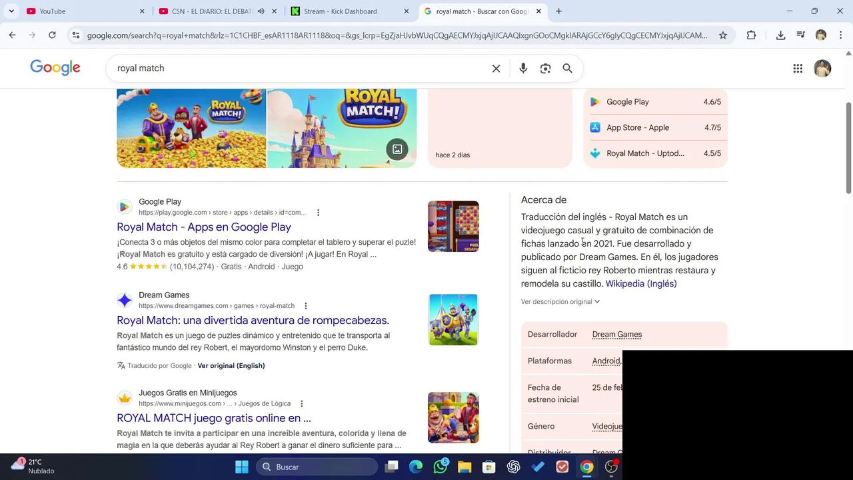
Task: Open the Dream Games result thumbnail
Action: pyautogui.click(x=453, y=319)
